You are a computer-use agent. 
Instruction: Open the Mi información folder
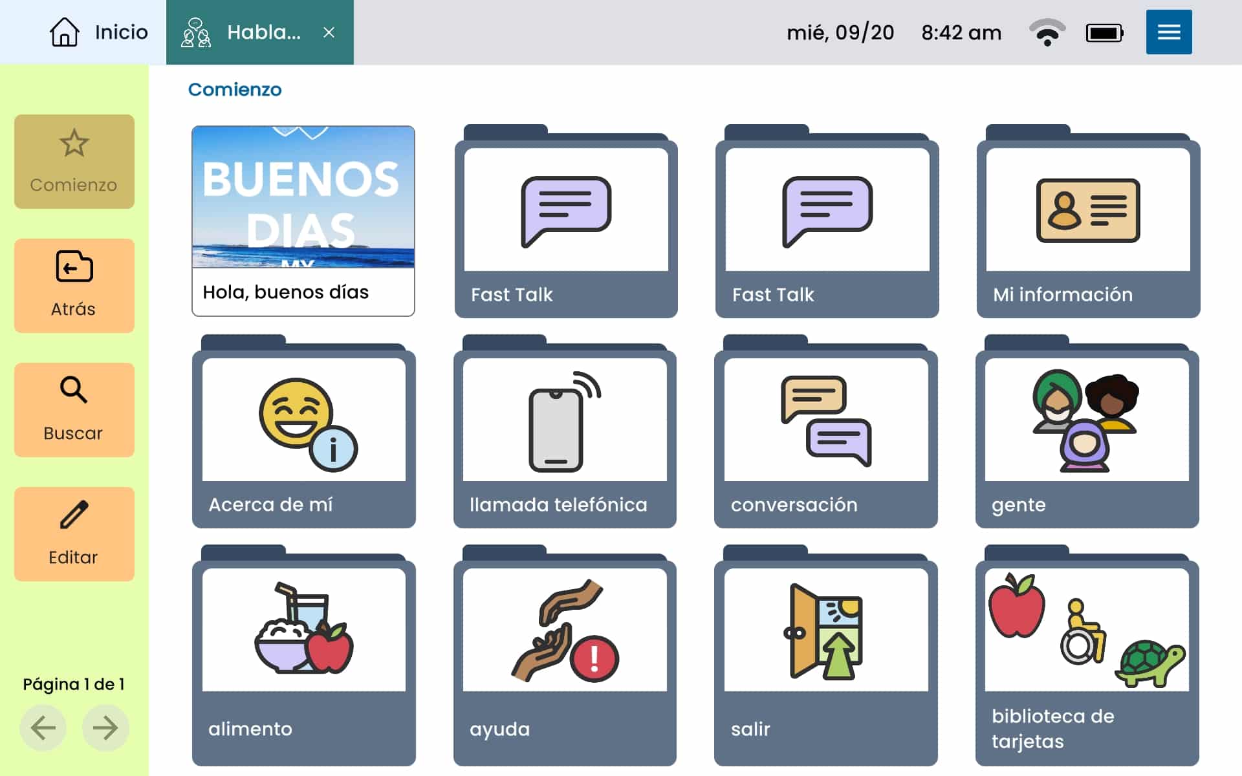[x=1087, y=223]
